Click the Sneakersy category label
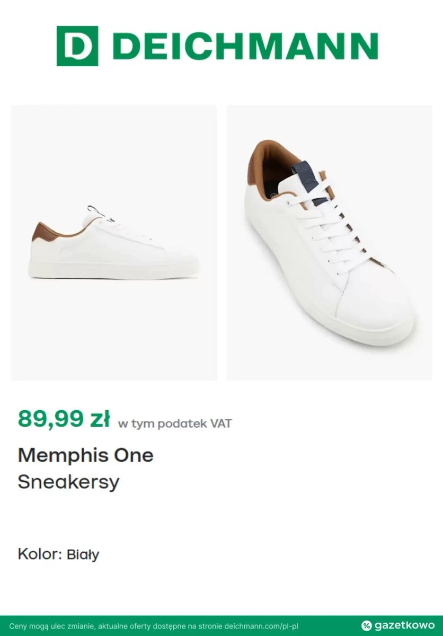The width and height of the screenshot is (443, 636). [68, 482]
